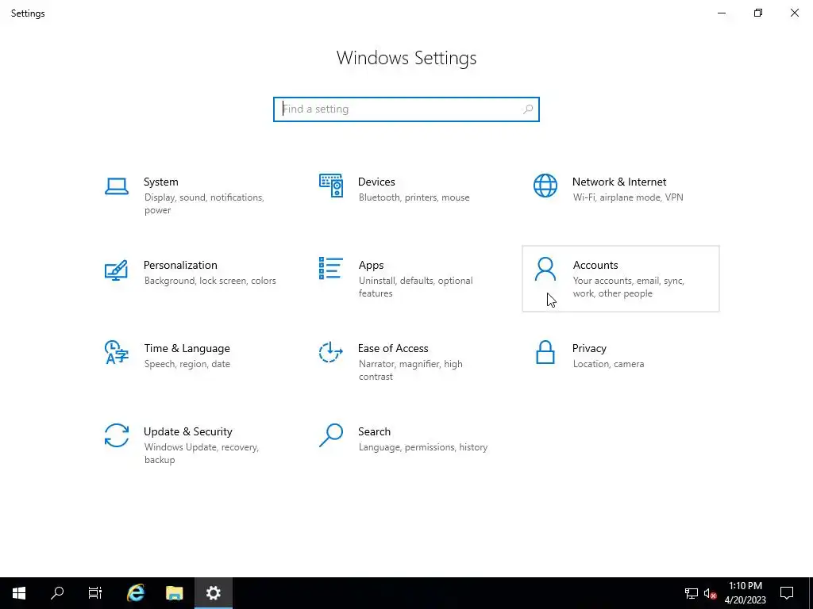Open the Devices settings title
The image size is (813, 609).
(376, 182)
